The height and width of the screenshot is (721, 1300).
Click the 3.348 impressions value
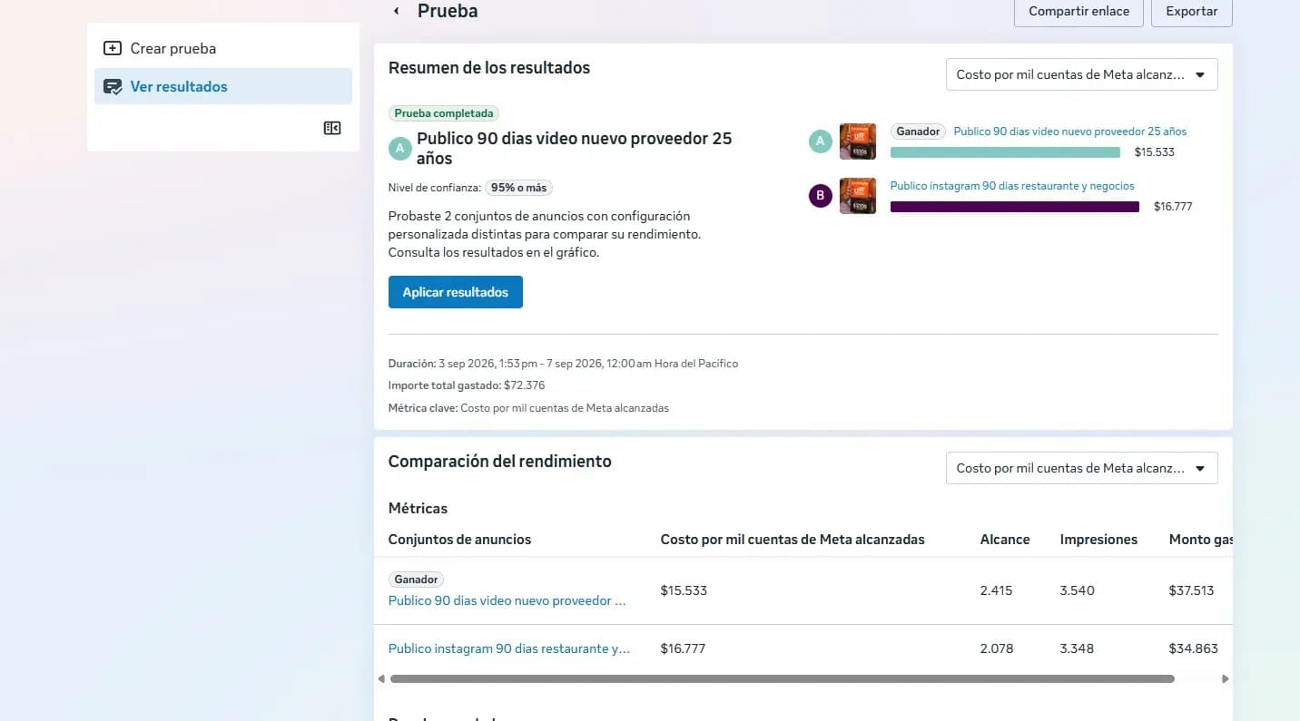pyautogui.click(x=1078, y=648)
